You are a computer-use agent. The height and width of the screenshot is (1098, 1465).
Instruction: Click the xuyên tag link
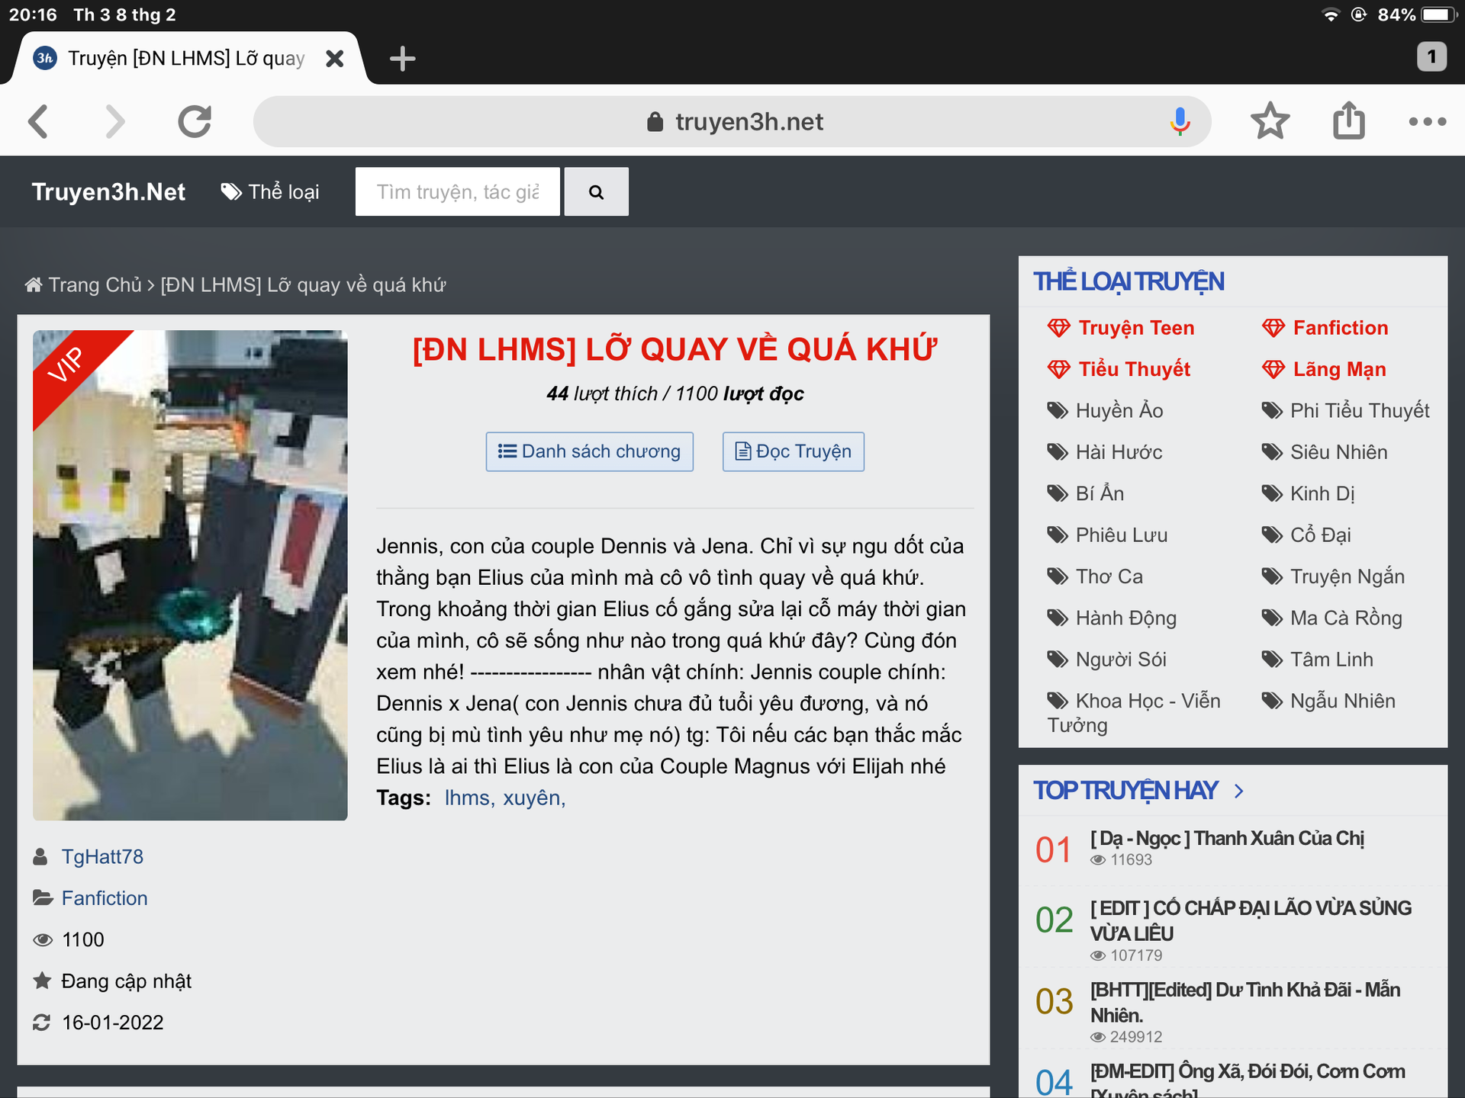click(x=533, y=798)
